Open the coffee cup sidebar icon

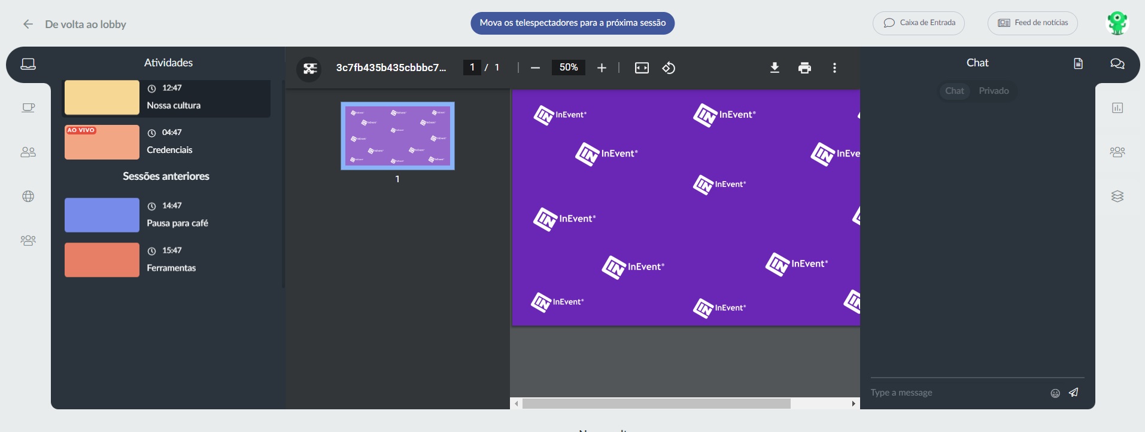pyautogui.click(x=28, y=108)
